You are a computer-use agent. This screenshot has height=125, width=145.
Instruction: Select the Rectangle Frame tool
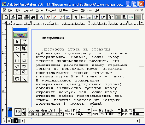[x=24, y=61]
